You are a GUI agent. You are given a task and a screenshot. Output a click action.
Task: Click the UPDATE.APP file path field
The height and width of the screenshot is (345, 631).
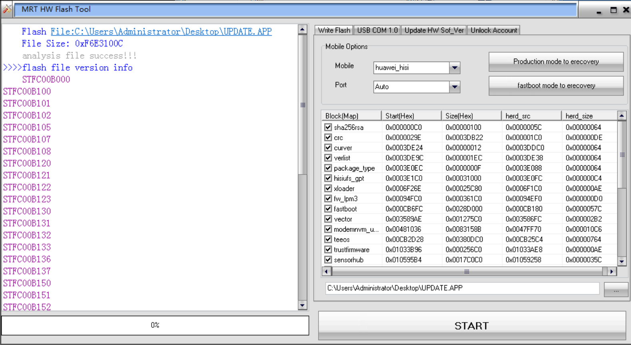pyautogui.click(x=462, y=288)
